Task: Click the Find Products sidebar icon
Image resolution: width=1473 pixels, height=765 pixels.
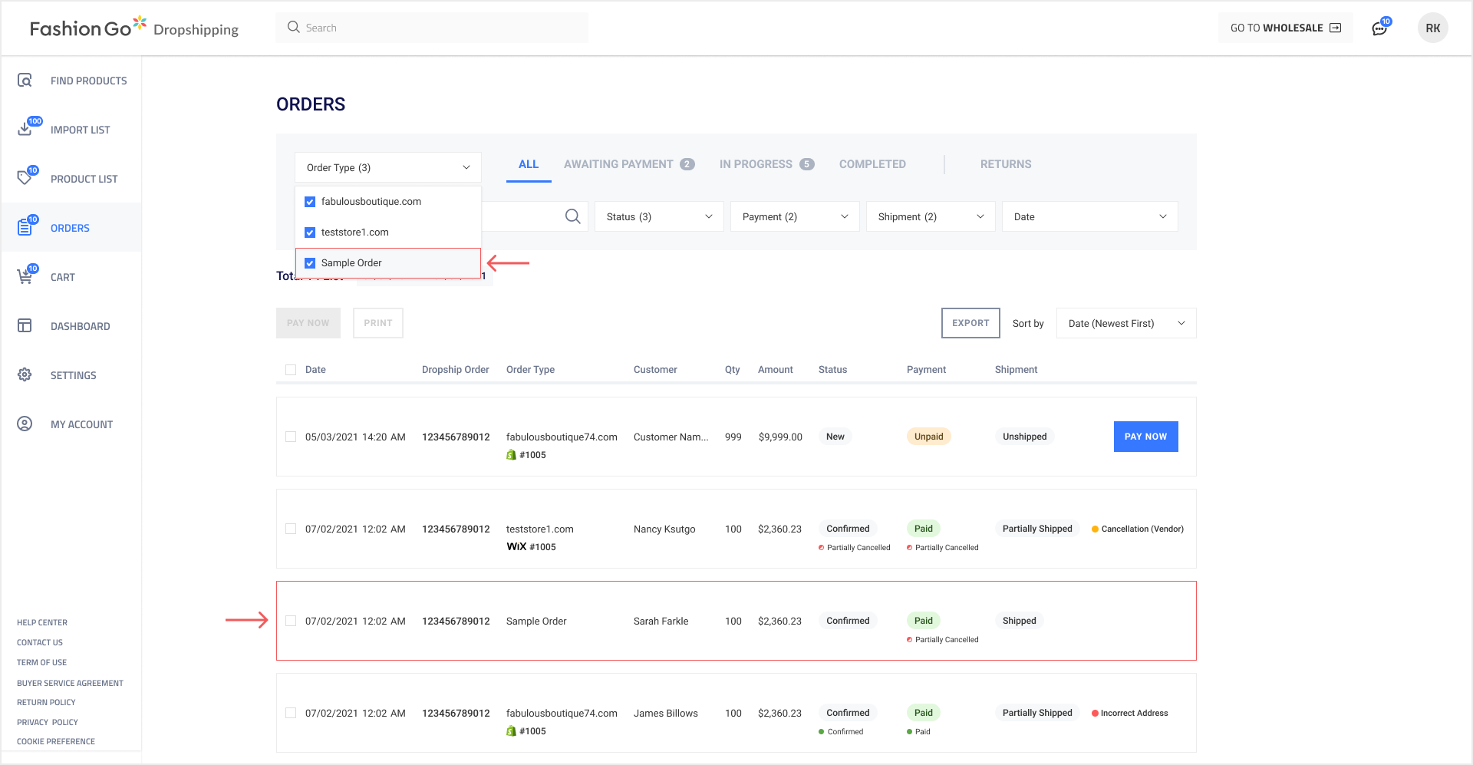Action: tap(25, 81)
